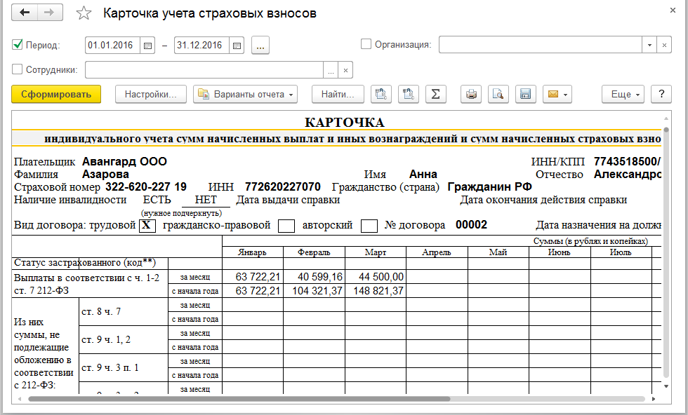Screen dimensions: 688x415
Task: Save report with floppy disk icon
Action: (525, 94)
